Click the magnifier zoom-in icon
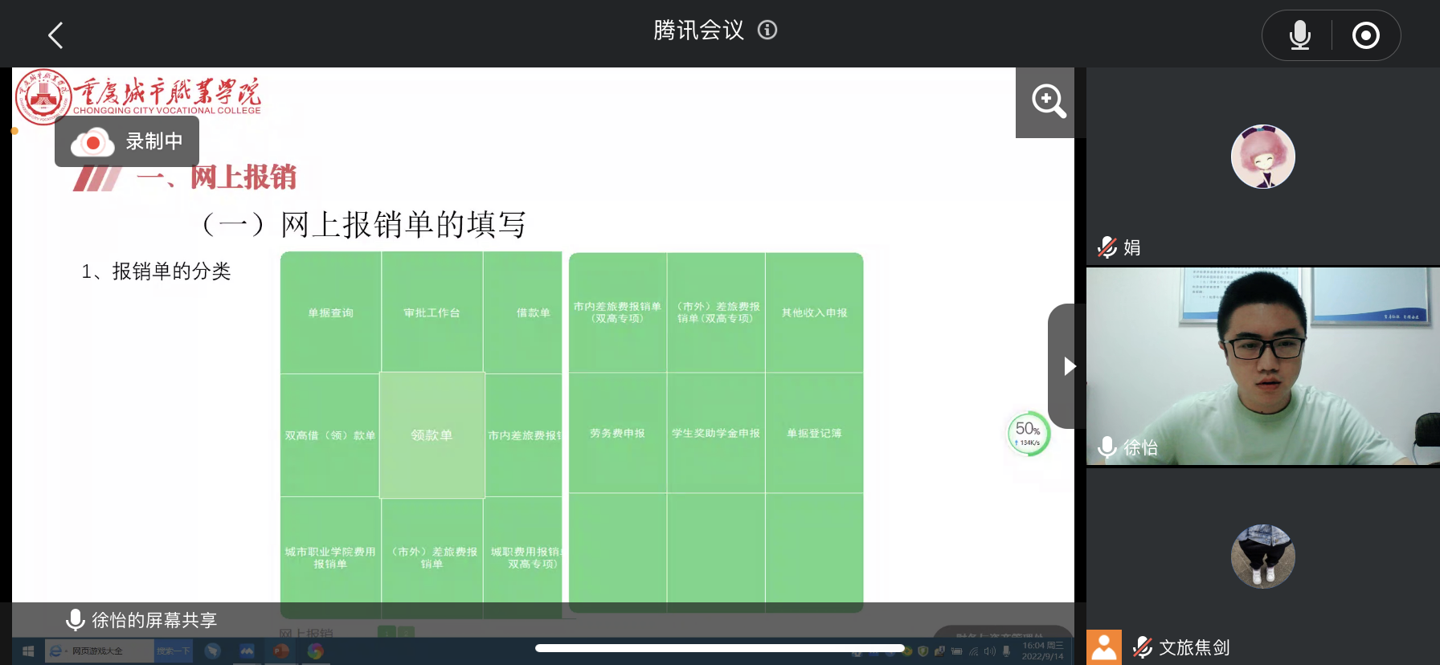1440x665 pixels. coord(1048,101)
